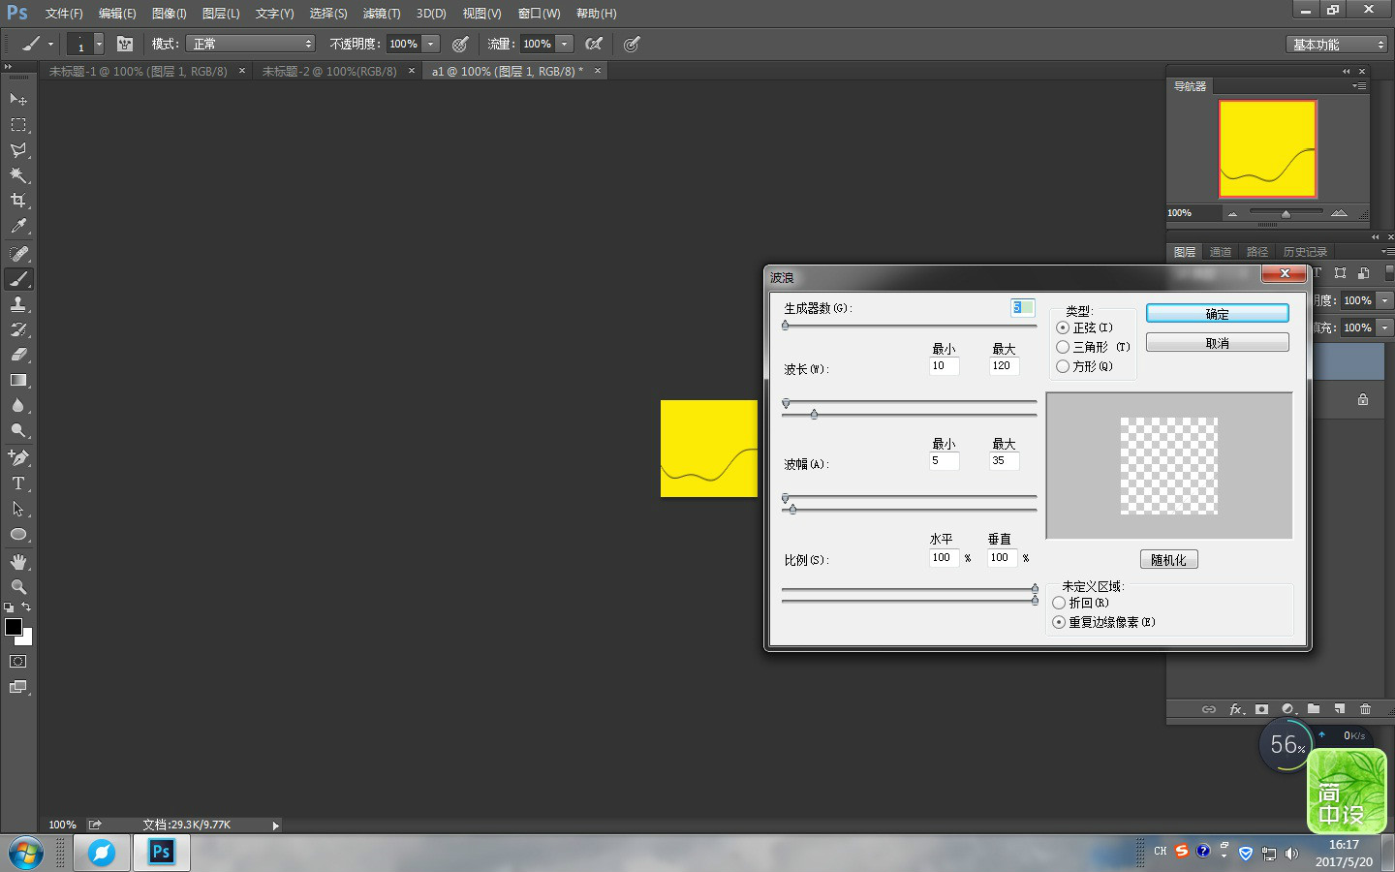Image resolution: width=1395 pixels, height=872 pixels.
Task: Click the layer style fx icon
Action: 1237,709
